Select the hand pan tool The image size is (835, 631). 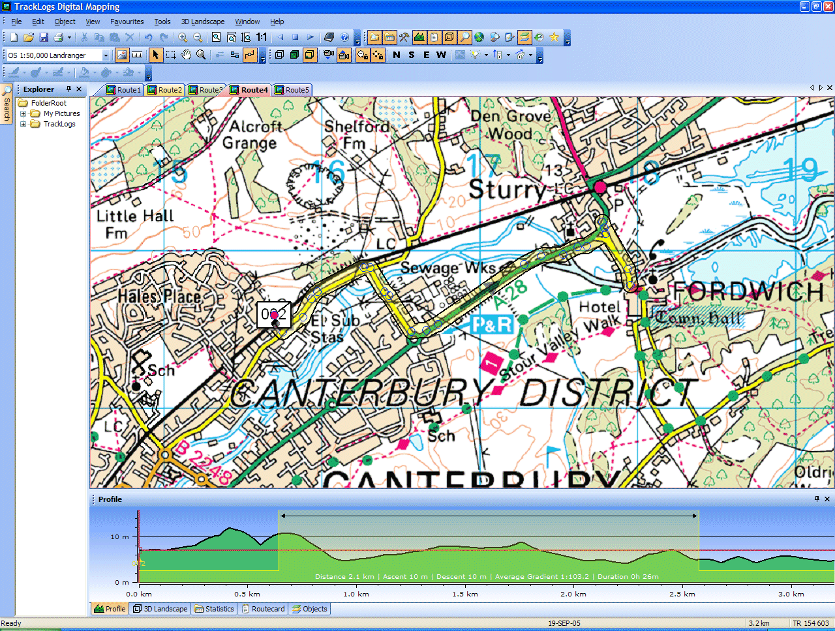[x=186, y=55]
